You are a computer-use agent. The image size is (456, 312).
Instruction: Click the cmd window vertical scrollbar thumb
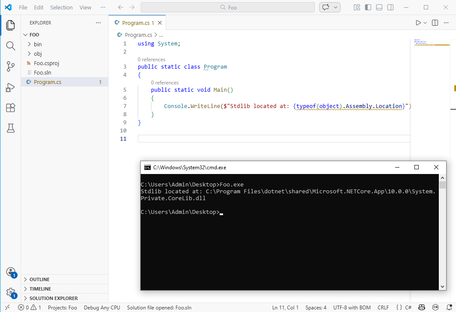[x=442, y=185]
